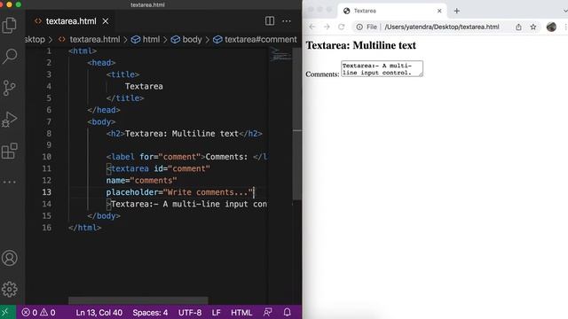Select the Textarea browser tab
This screenshot has width=568, height=319.
pos(392,11)
